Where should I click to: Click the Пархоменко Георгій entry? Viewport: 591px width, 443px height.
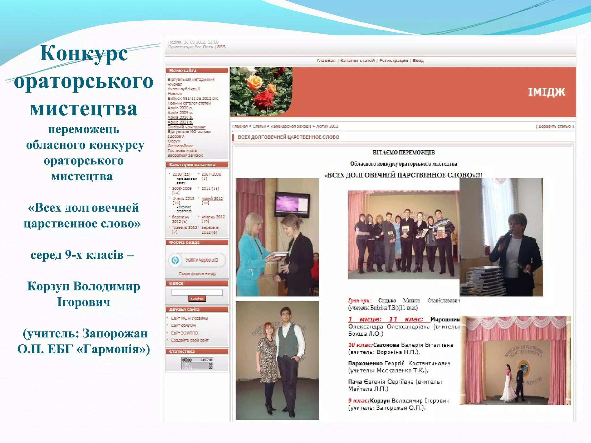(399, 367)
